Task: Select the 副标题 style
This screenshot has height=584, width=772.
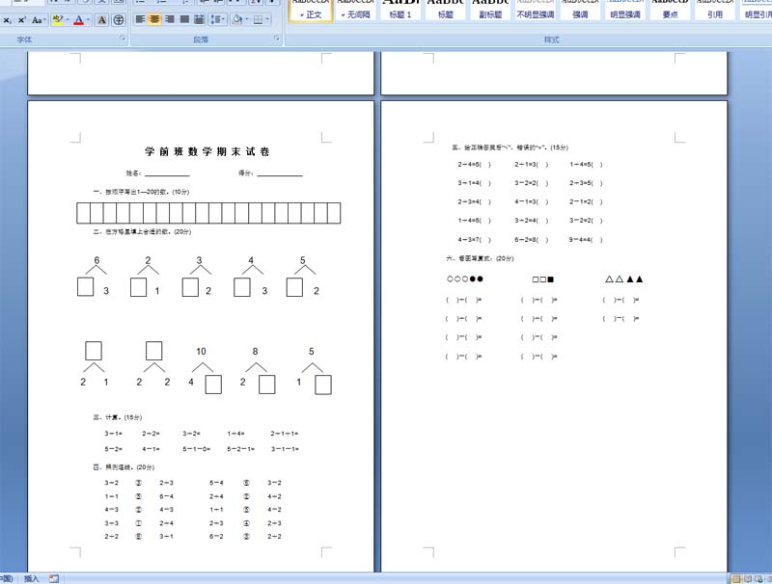Action: coord(490,10)
